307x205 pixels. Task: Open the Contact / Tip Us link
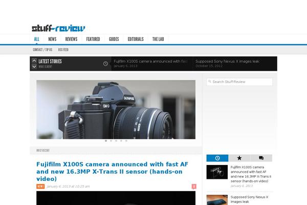42,50
